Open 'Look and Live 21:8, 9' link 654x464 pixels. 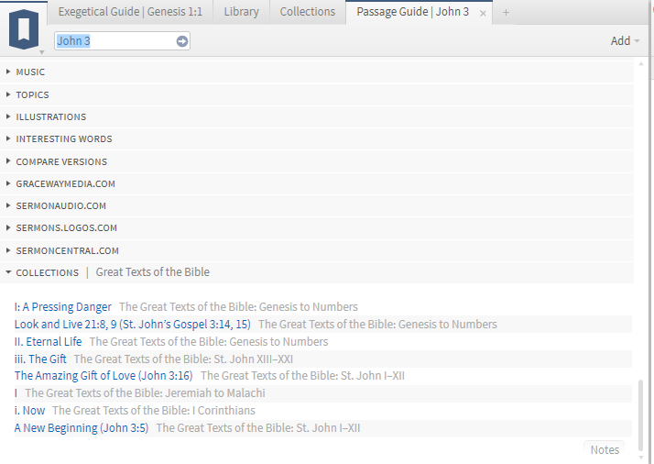[133, 325]
